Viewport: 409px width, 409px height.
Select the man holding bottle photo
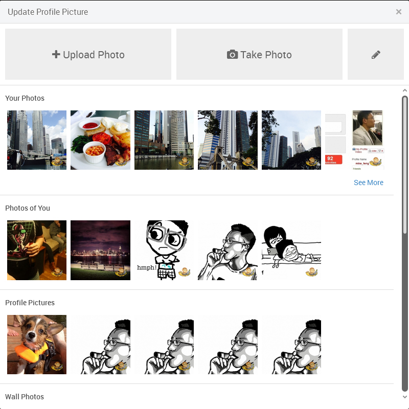pos(37,250)
